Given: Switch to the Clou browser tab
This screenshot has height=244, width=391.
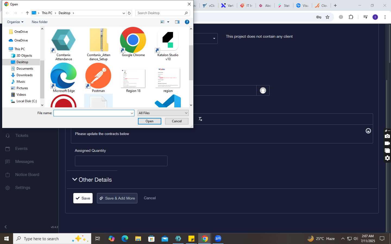Looking at the screenshot, I should pyautogui.click(x=321, y=5).
